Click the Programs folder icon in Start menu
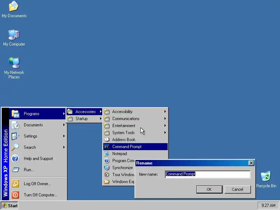The height and width of the screenshot is (210, 280). click(x=15, y=114)
